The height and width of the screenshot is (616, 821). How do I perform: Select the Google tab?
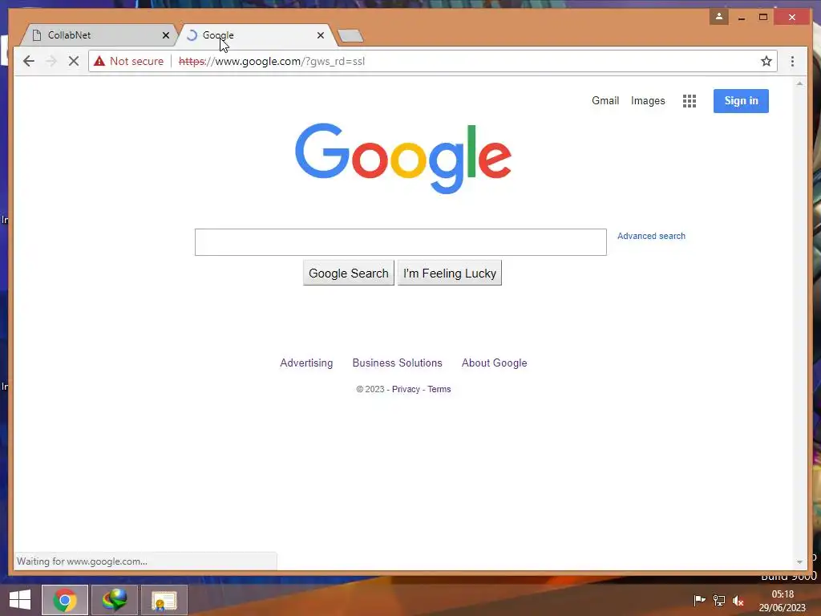click(256, 35)
